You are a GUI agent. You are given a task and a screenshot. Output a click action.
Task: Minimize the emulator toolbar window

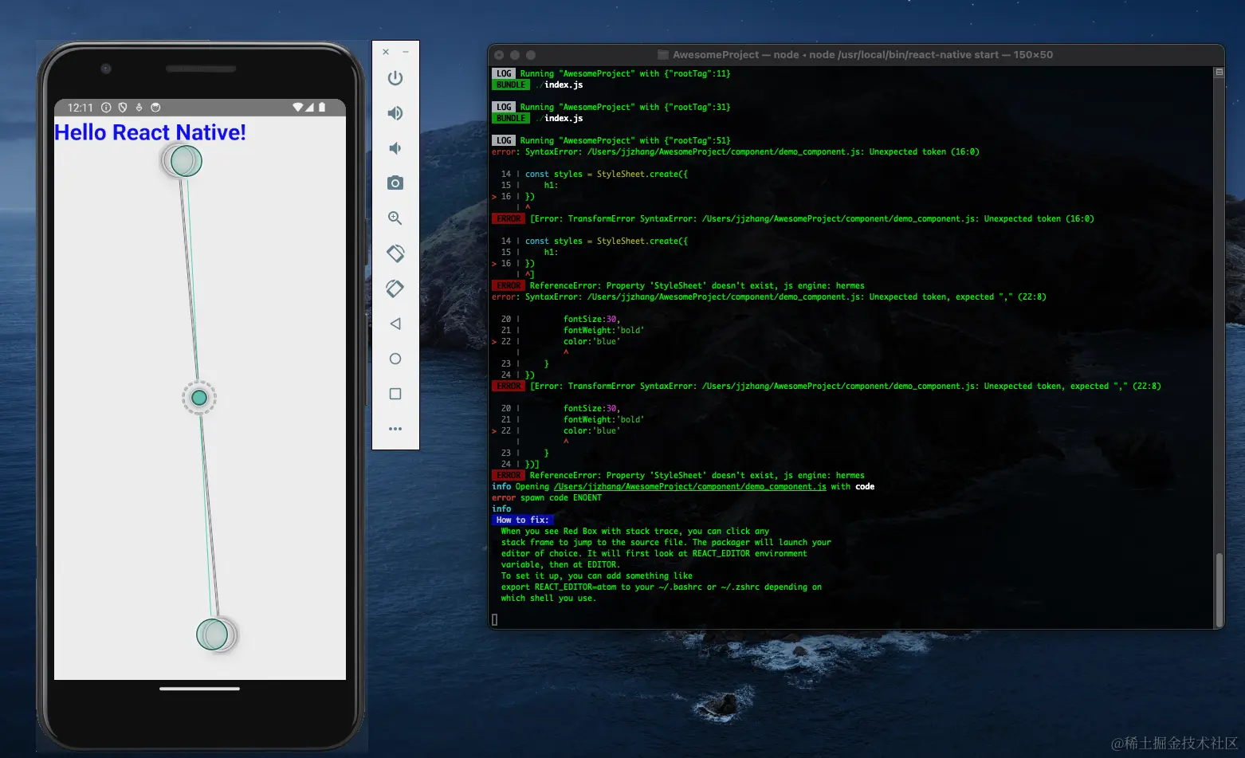point(406,52)
